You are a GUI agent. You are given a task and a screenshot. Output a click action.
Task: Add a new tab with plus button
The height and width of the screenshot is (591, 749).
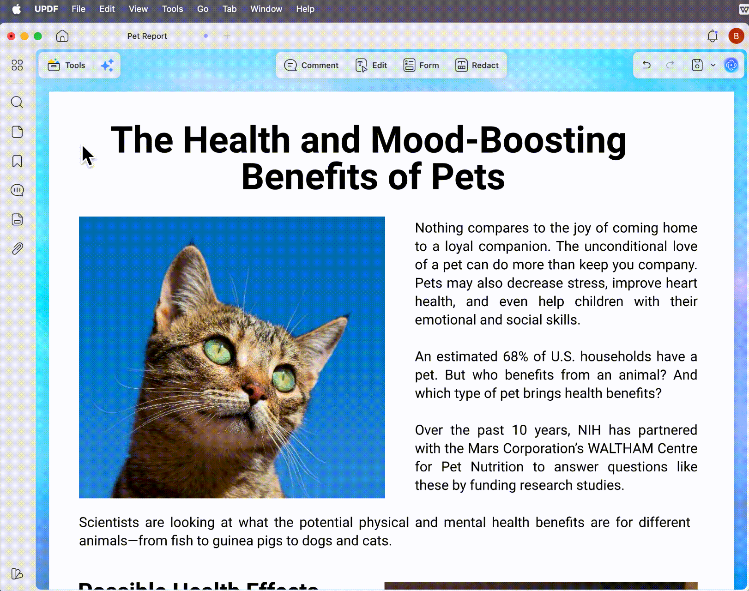coord(227,36)
